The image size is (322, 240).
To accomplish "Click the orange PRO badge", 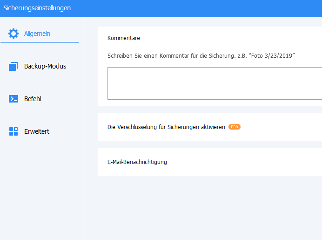I will pyautogui.click(x=235, y=127).
